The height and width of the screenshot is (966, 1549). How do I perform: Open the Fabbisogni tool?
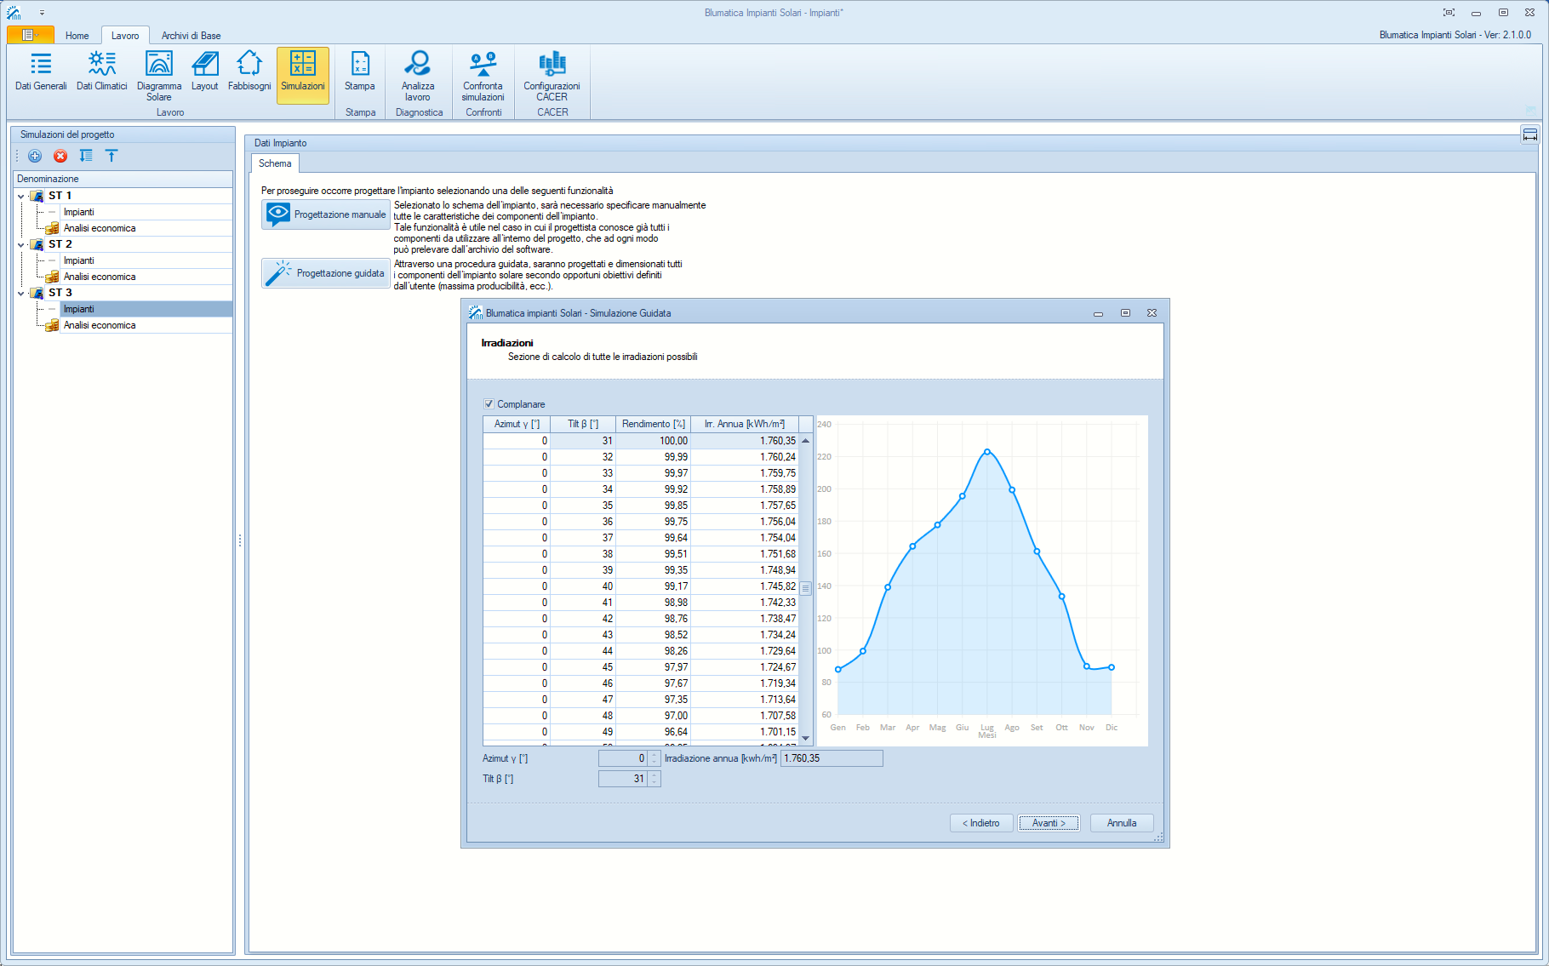pyautogui.click(x=249, y=71)
